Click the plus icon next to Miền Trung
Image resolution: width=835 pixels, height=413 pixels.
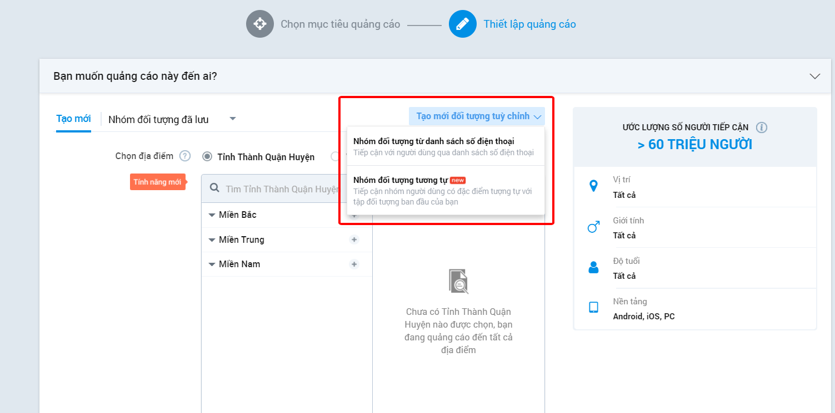click(354, 239)
